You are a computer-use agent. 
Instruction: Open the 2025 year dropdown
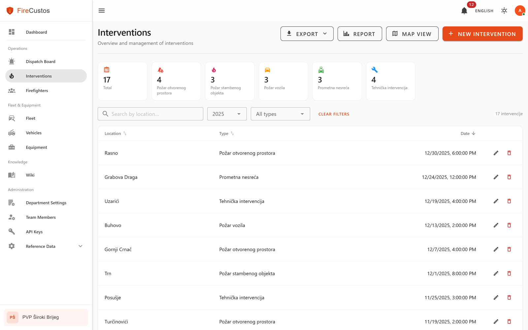(227, 114)
